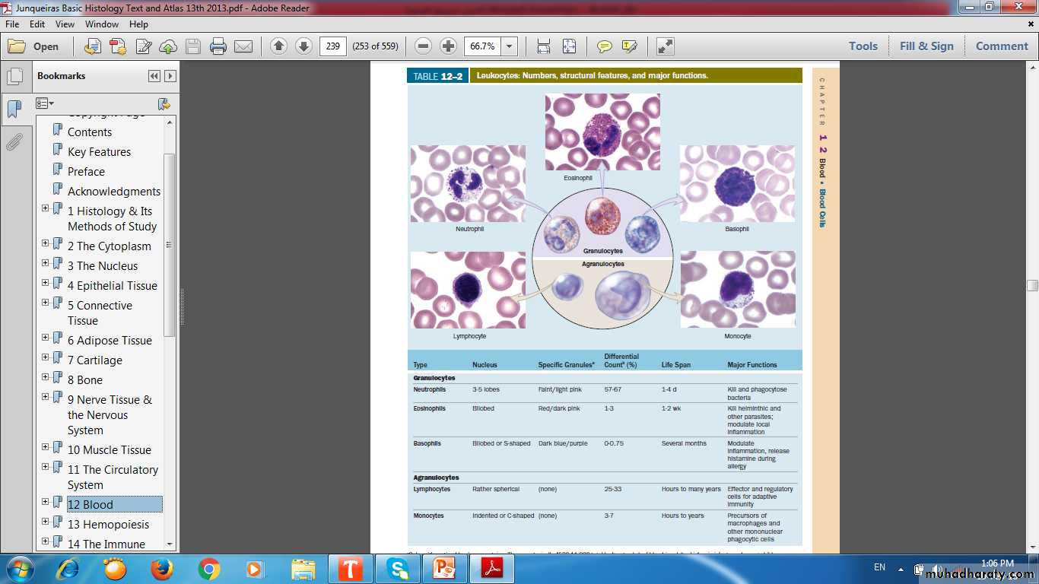Expand the 5 Connective Tissue bookmark
The width and height of the screenshot is (1039, 584).
click(45, 303)
